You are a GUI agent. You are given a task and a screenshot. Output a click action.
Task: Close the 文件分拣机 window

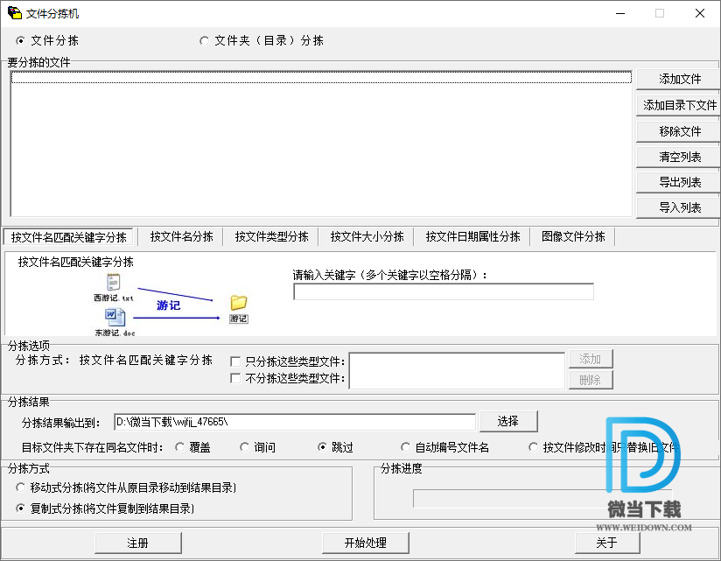click(700, 13)
